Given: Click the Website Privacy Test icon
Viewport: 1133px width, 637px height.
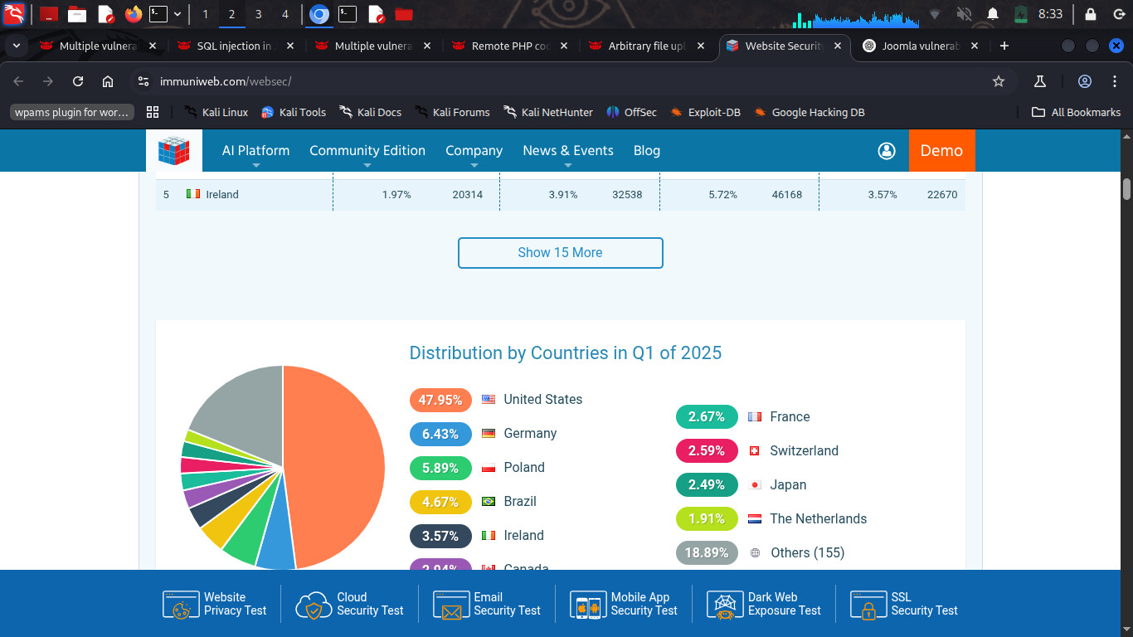Looking at the screenshot, I should (181, 605).
